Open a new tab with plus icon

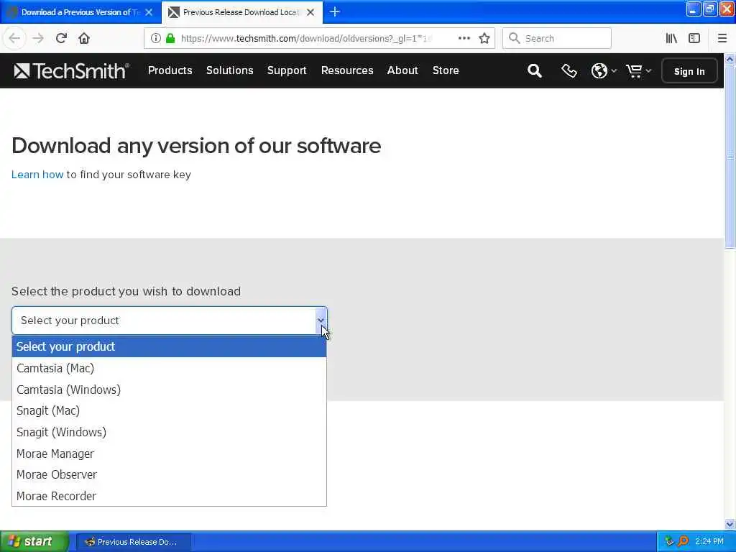(335, 11)
